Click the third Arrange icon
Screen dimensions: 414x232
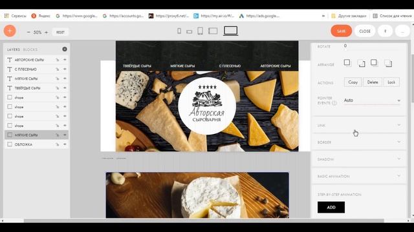[374, 63]
